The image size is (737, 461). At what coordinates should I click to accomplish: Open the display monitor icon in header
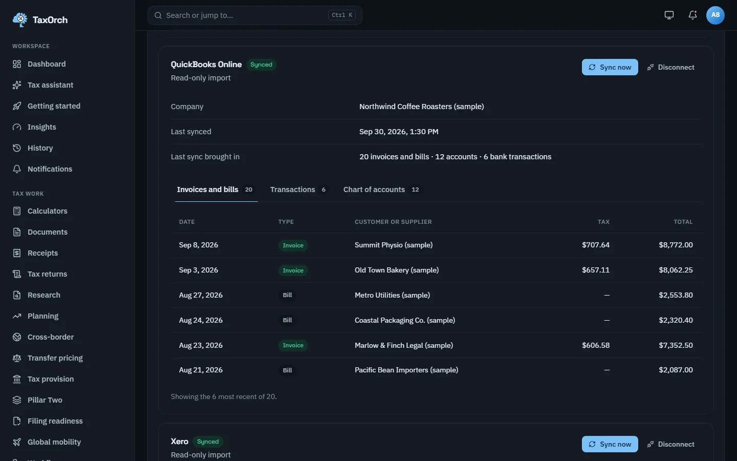pos(669,15)
